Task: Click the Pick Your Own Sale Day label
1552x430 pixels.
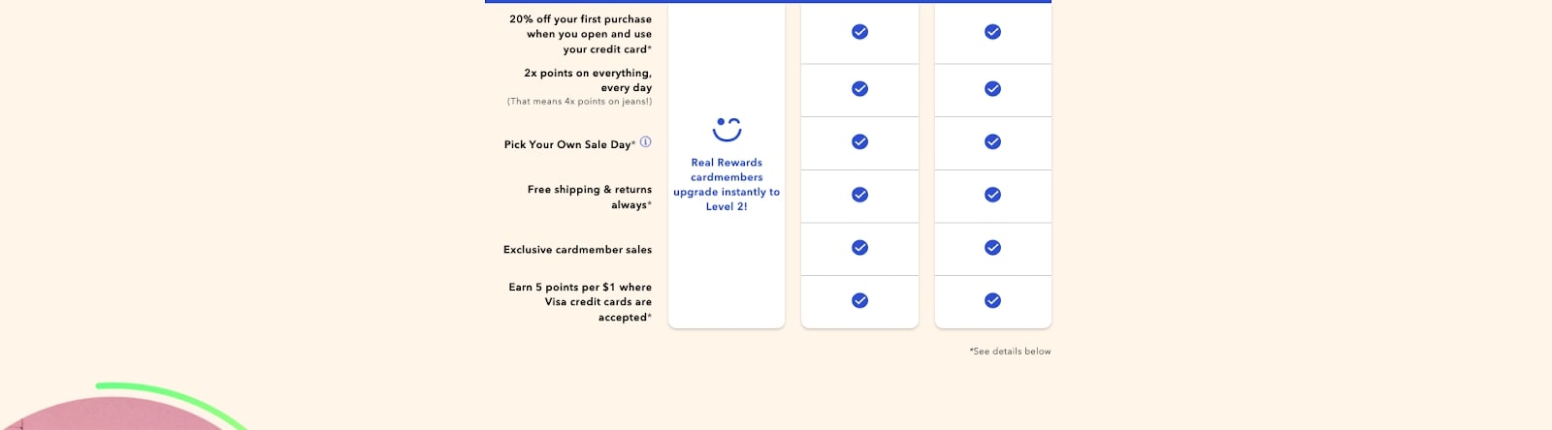Action: tap(568, 145)
